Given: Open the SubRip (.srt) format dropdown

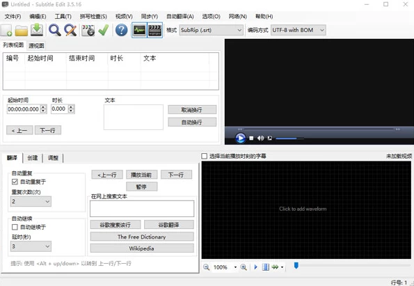Looking at the screenshot, I should pos(211,30).
